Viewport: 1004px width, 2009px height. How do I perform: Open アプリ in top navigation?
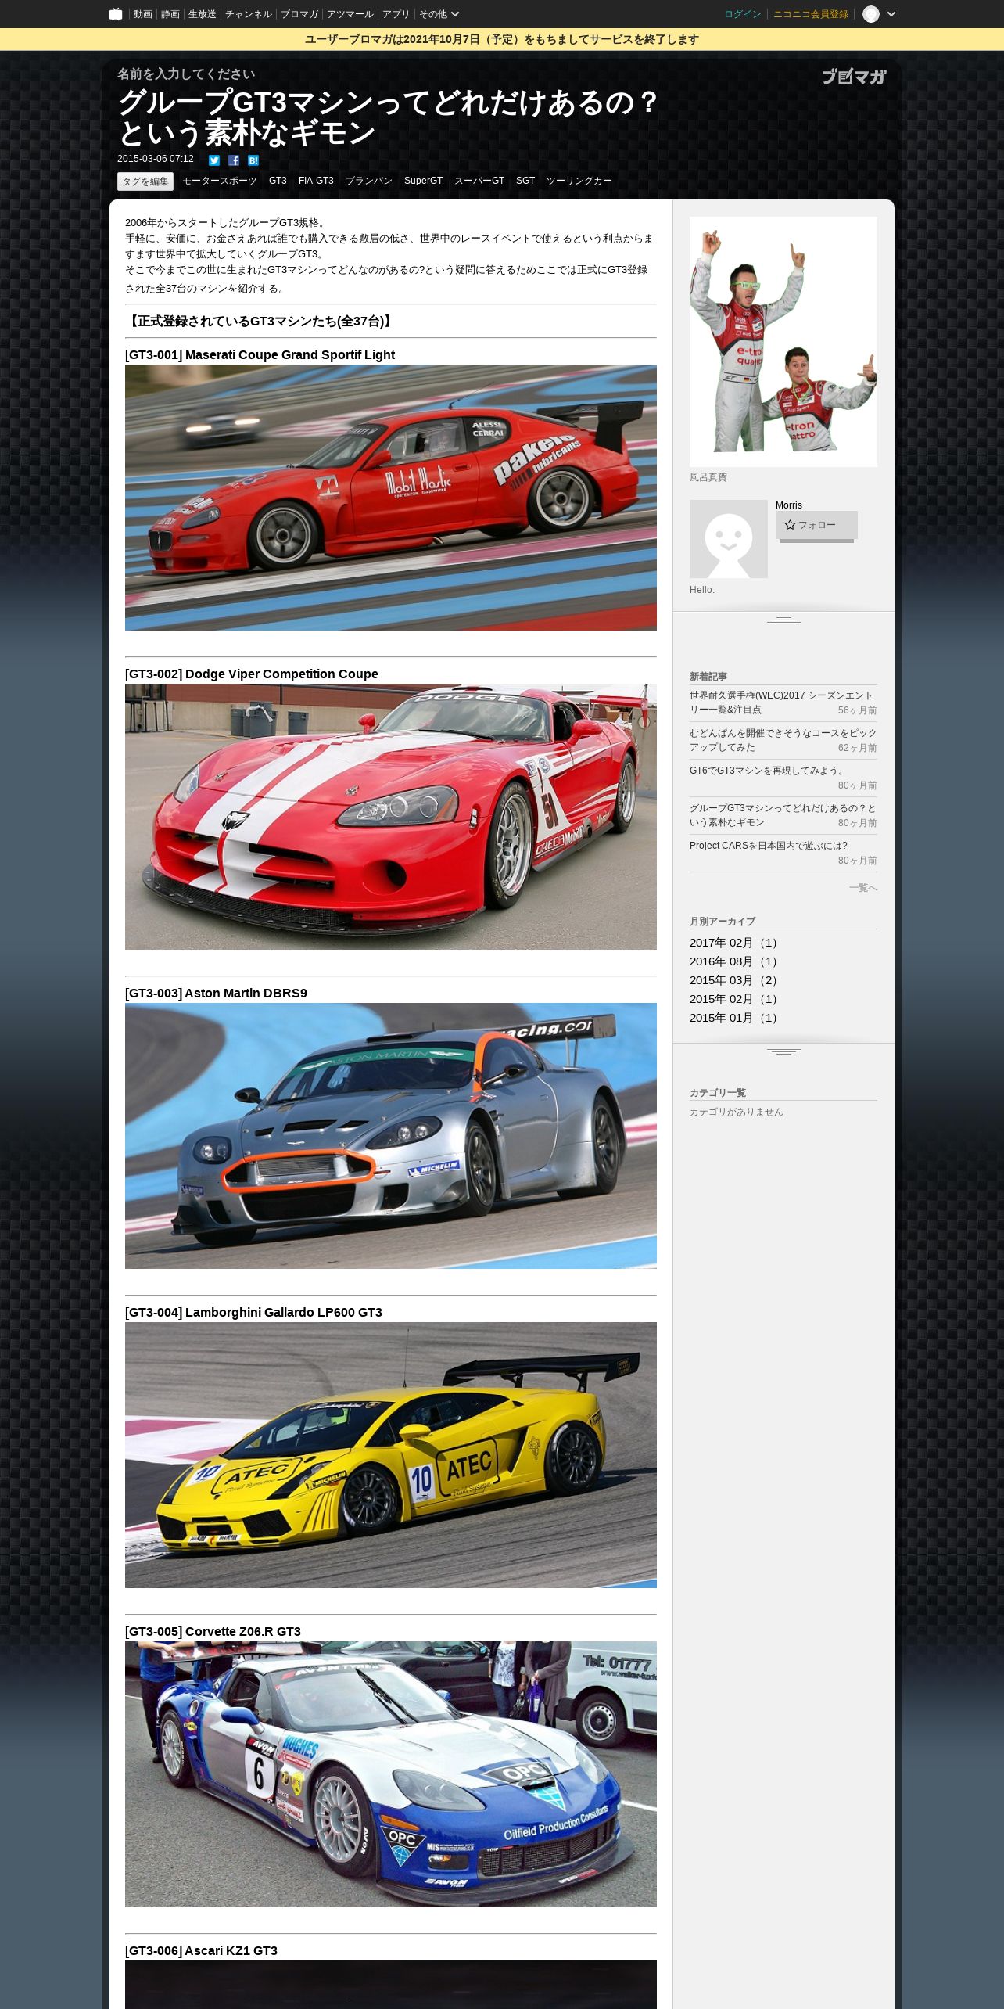(x=396, y=14)
